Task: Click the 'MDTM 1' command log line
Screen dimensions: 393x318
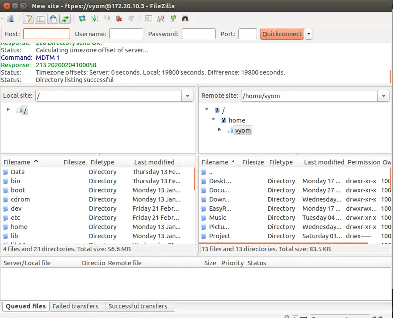Action: pos(47,58)
